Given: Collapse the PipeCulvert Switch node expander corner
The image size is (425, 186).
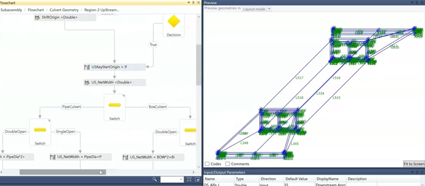Looking at the screenshot, I should tap(49, 121).
